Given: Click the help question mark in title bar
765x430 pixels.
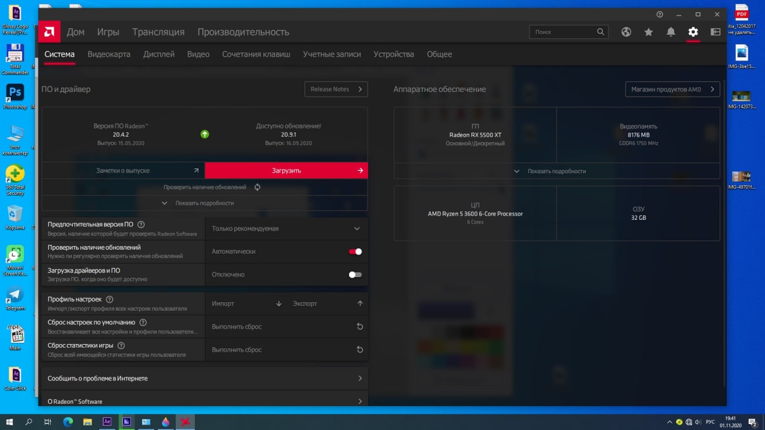Looking at the screenshot, I should [x=660, y=14].
